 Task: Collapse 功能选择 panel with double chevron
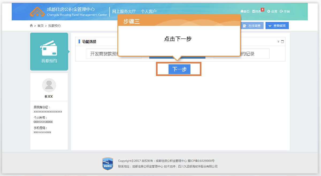(278, 42)
